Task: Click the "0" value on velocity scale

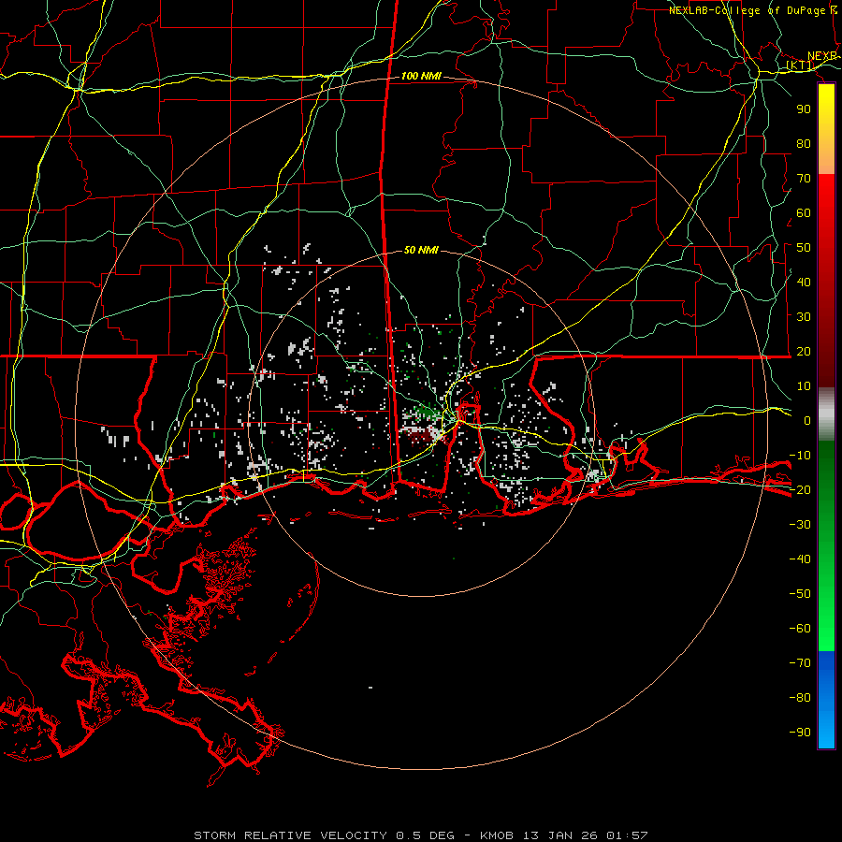Action: click(x=807, y=421)
